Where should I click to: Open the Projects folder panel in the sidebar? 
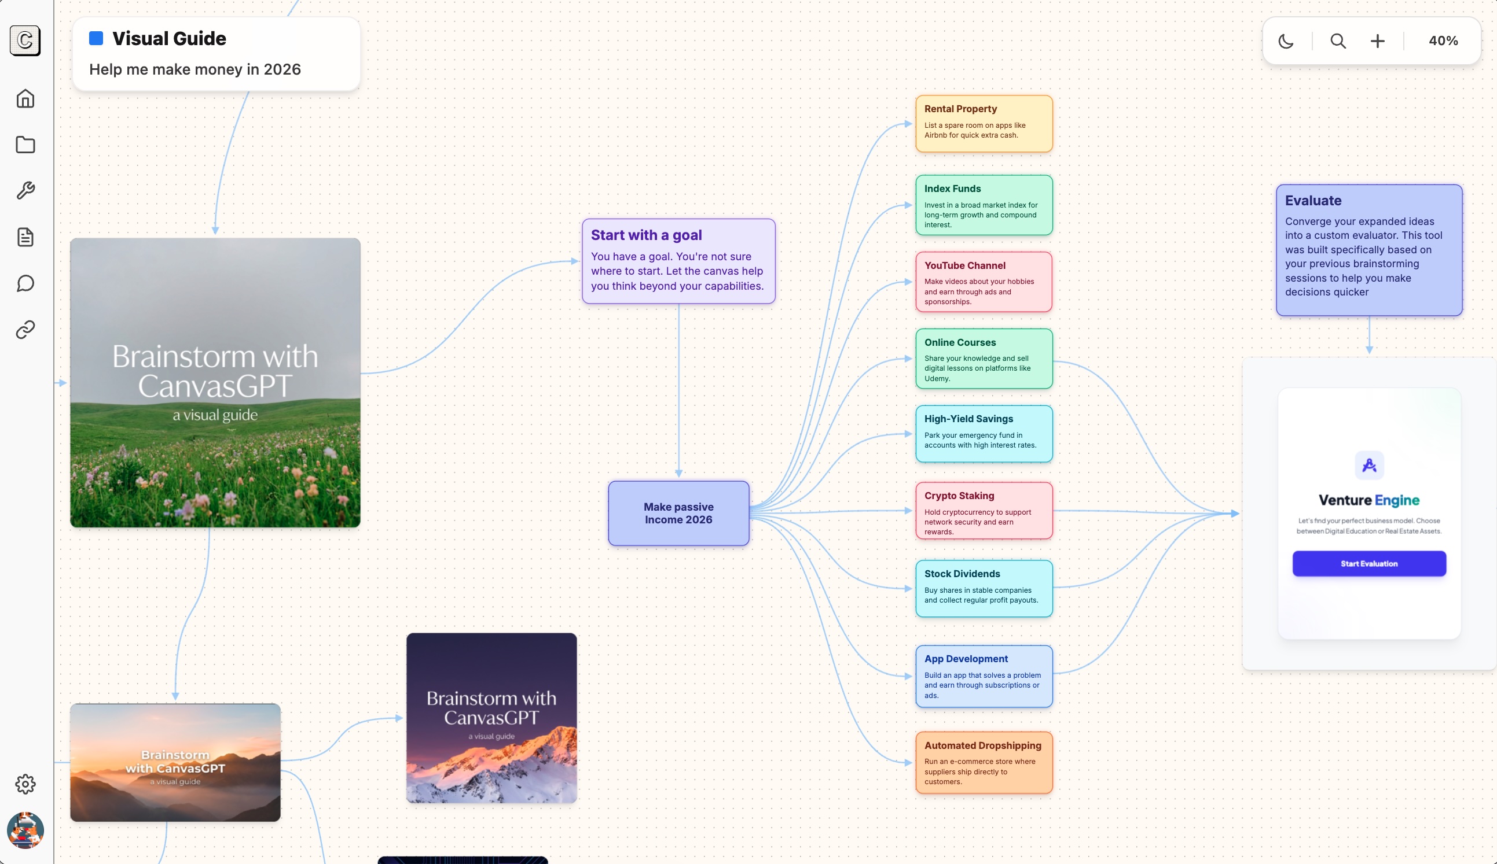coord(25,145)
